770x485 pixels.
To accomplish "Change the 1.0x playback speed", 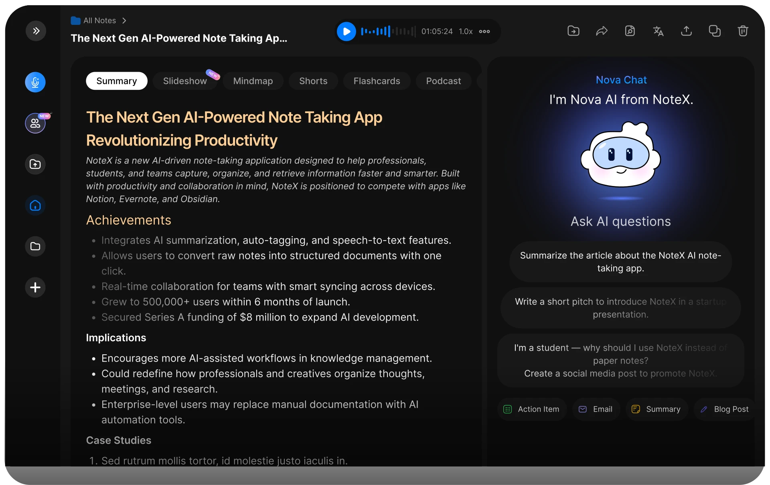I will coord(466,31).
